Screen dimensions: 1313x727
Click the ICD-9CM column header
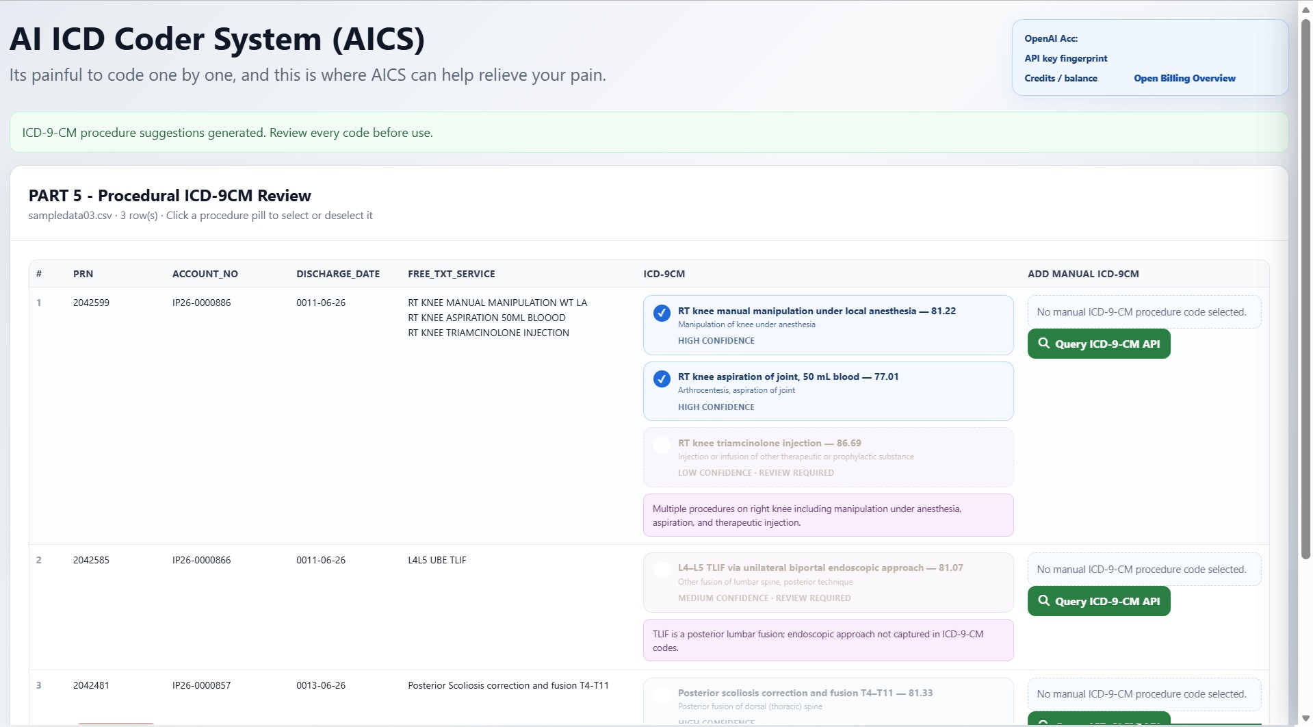[x=664, y=274]
